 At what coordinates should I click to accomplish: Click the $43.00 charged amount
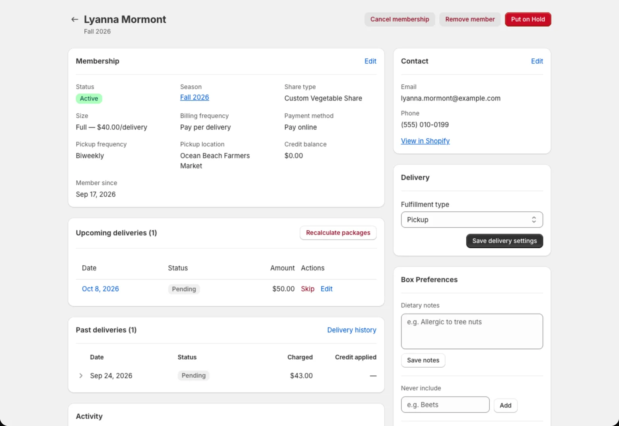click(301, 375)
